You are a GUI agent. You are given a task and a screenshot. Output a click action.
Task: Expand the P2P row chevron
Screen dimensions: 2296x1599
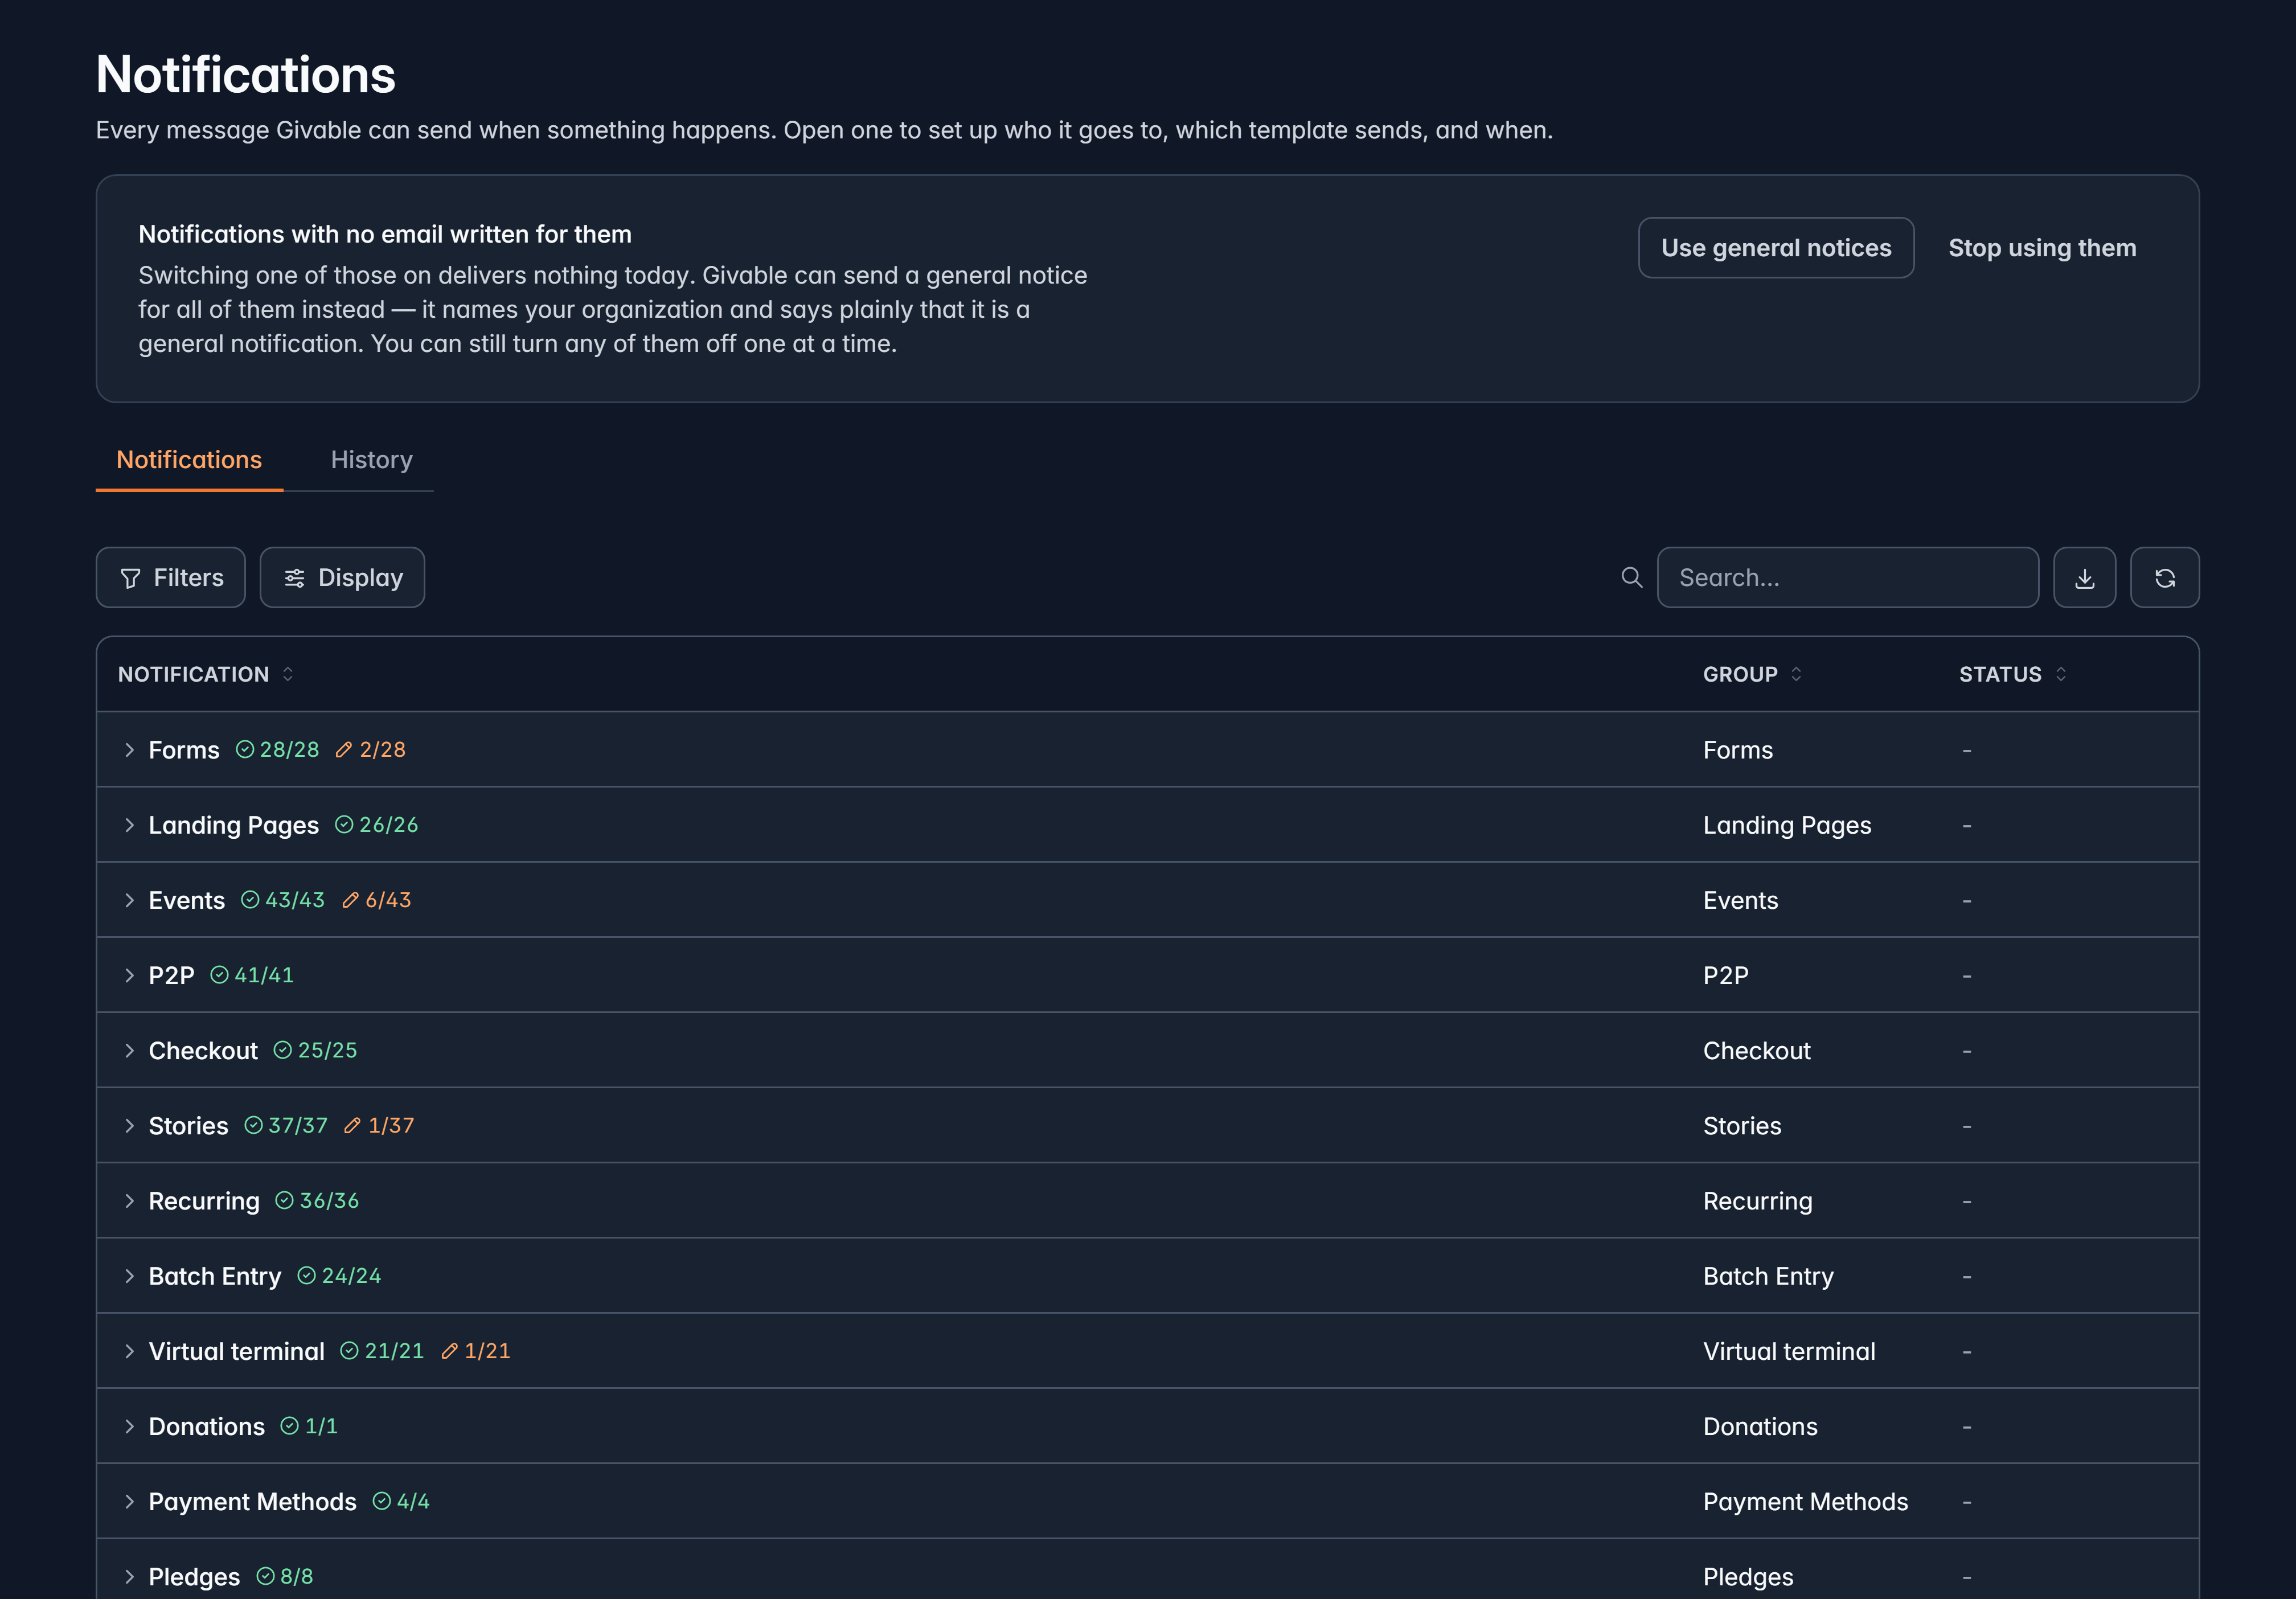coord(129,975)
